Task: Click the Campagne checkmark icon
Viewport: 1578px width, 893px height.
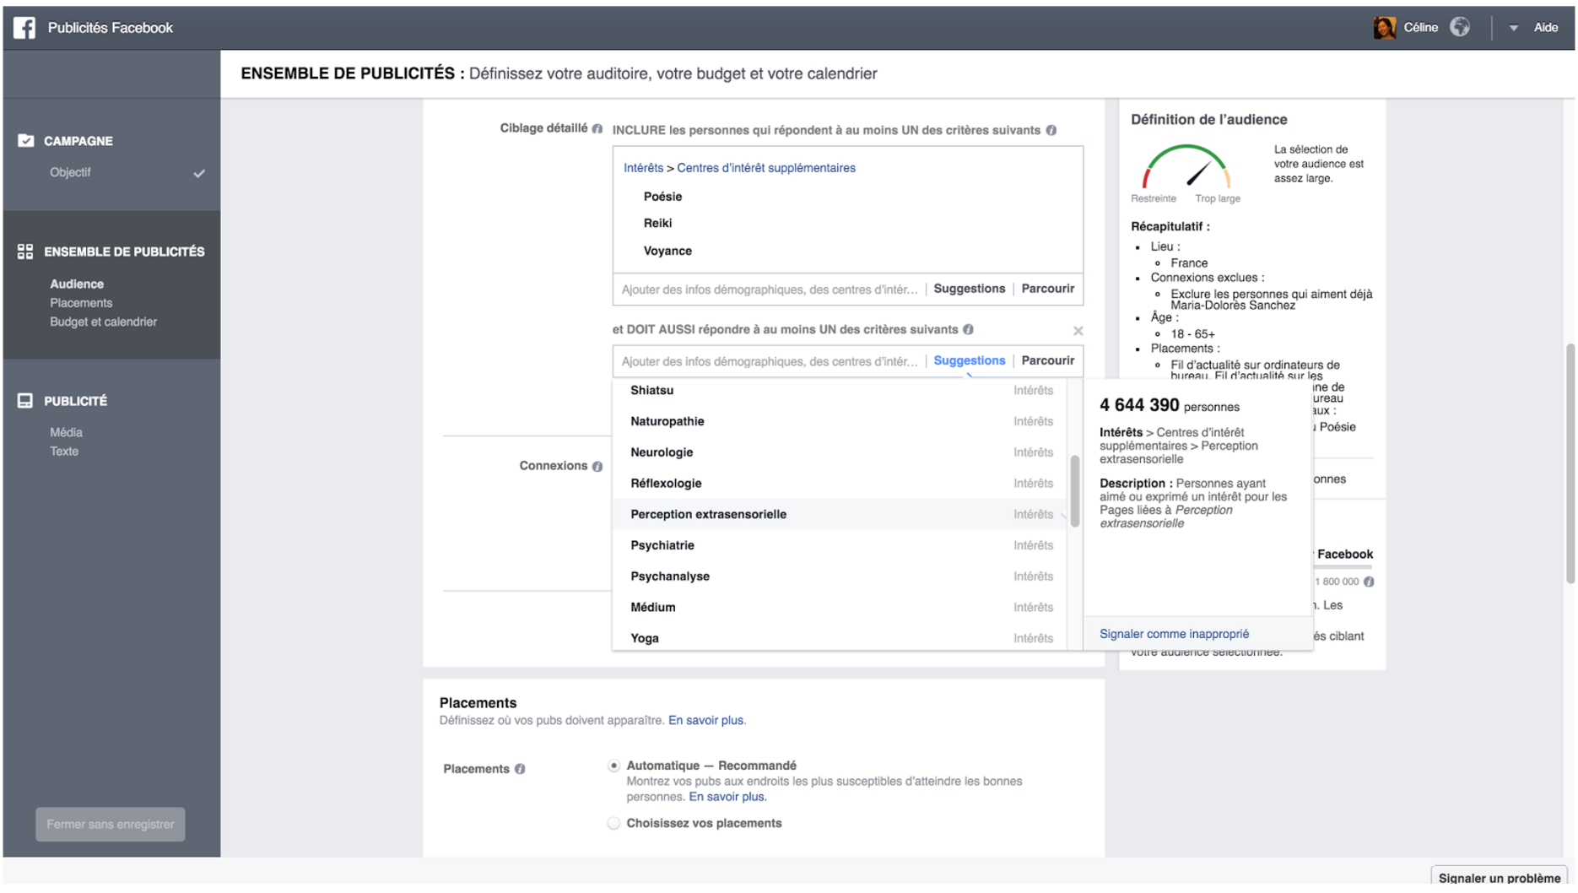Action: (x=26, y=141)
